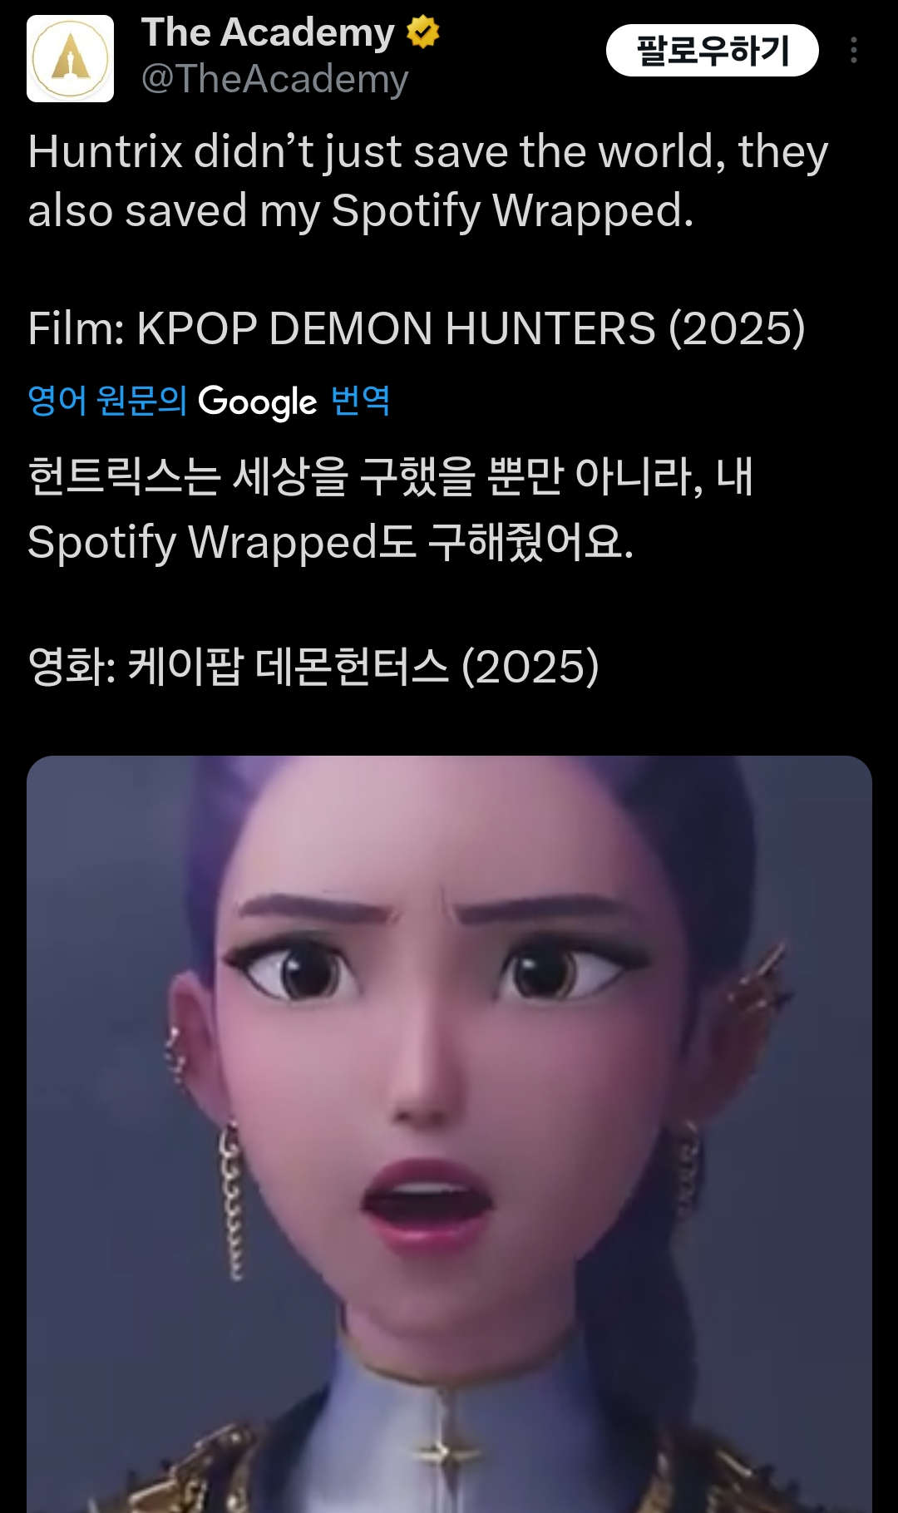Select the '영화: 케이팝 데몬헌터스 (2025)' line
Screen dimensions: 898x1513
tap(313, 667)
